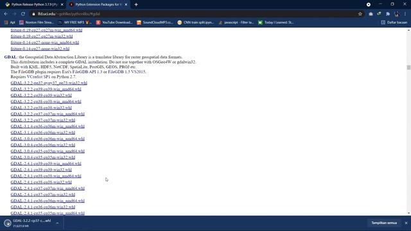Click the extension icon beside the camera
411x231 pixels.
(380, 14)
